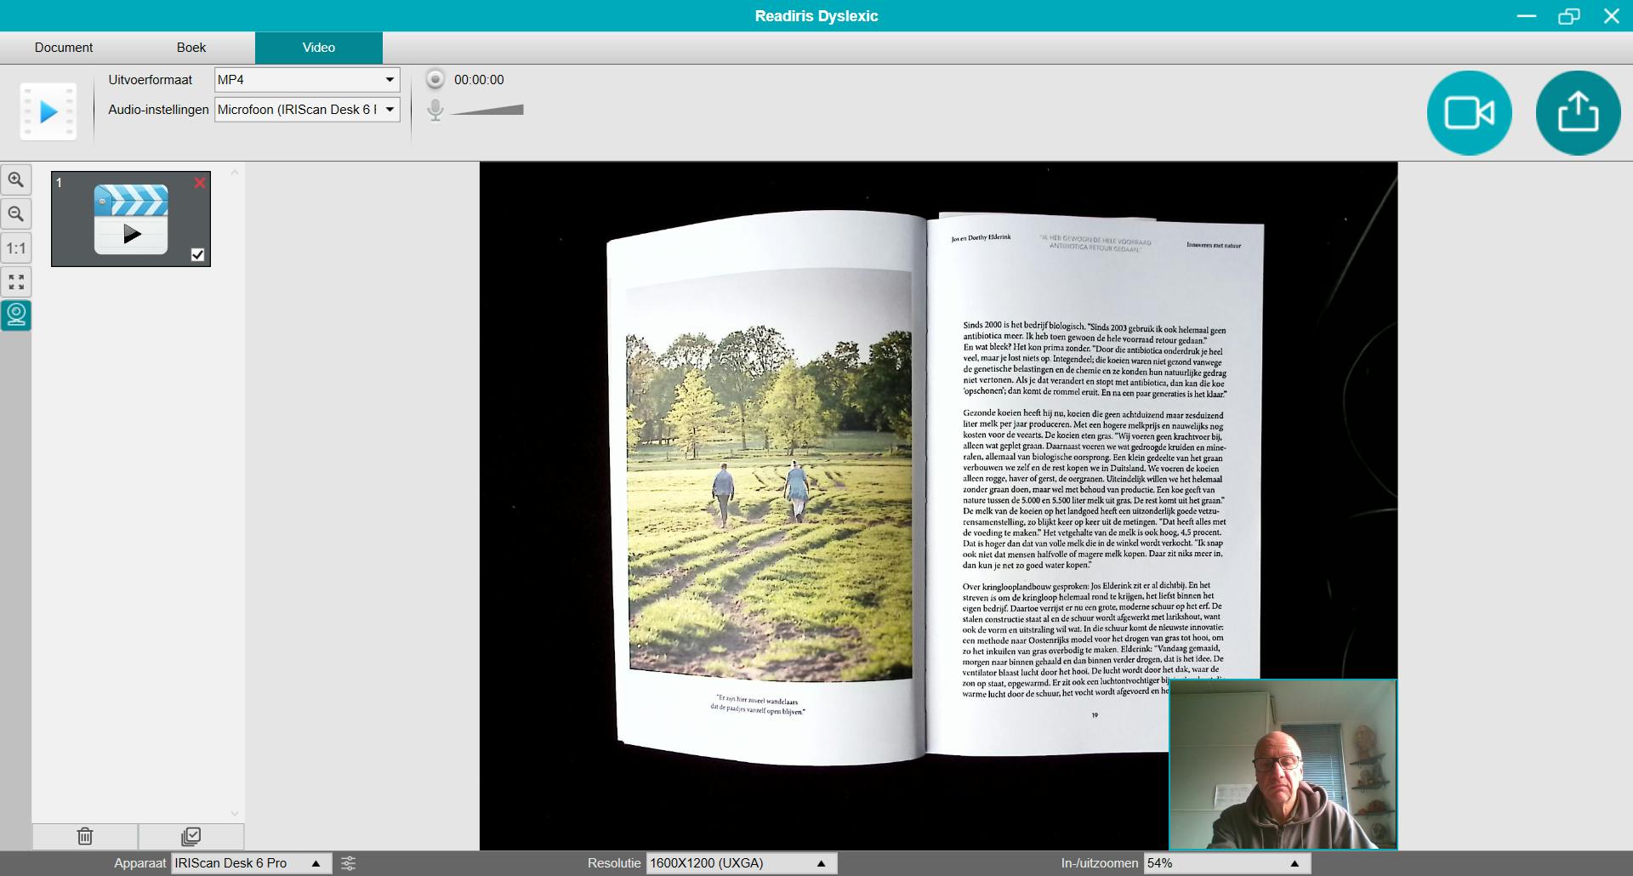Click the fit to screen icon
This screenshot has height=876, width=1633.
pyautogui.click(x=16, y=282)
